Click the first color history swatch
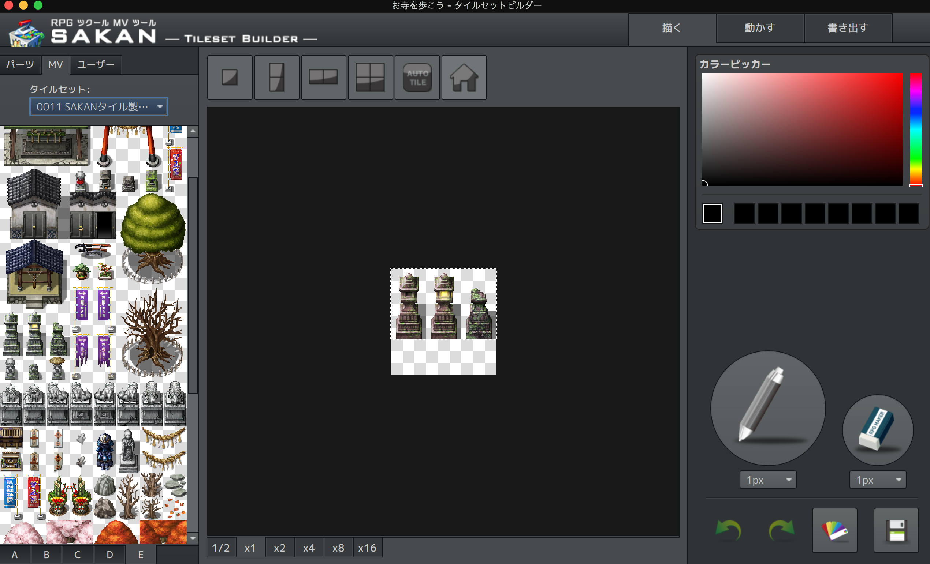Screen dimensions: 930x564 coord(744,213)
